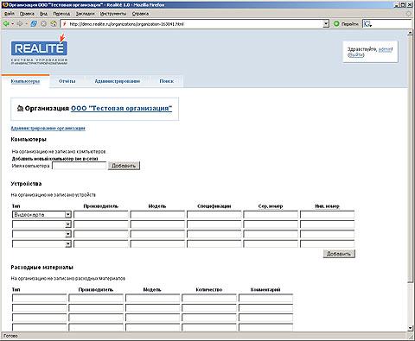Open the Справка menu
The width and height of the screenshot is (415, 341).
point(140,14)
